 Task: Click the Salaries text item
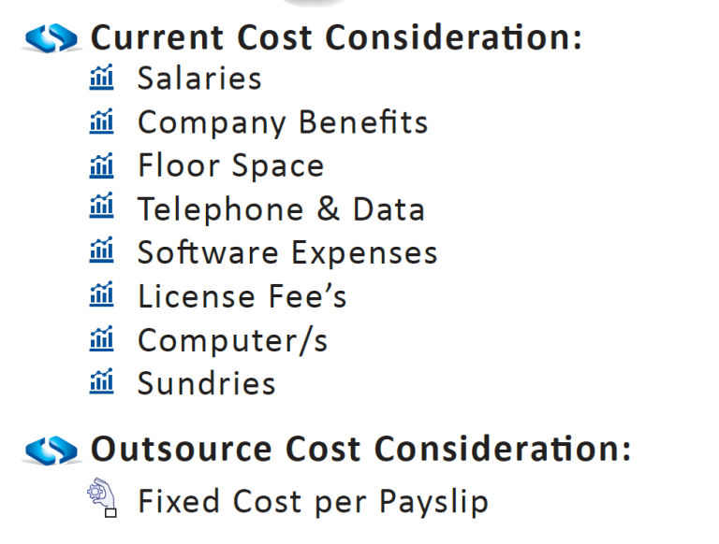pyautogui.click(x=199, y=78)
